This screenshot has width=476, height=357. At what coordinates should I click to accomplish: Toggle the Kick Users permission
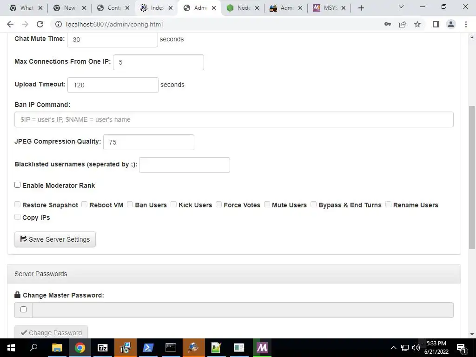(x=174, y=205)
